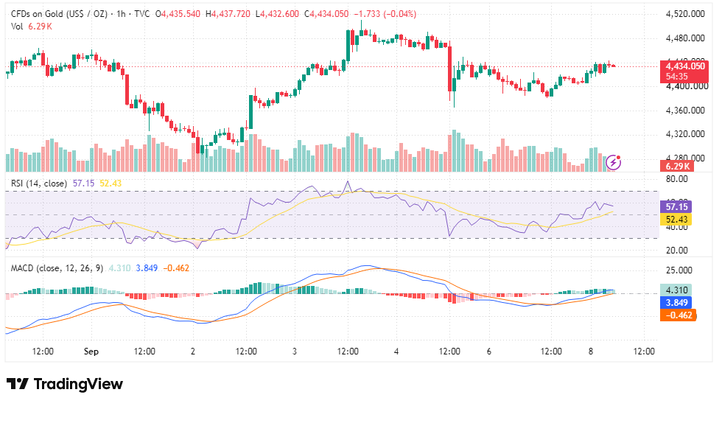Click the TradingView text link
This screenshot has height=423, width=722.
(78, 384)
